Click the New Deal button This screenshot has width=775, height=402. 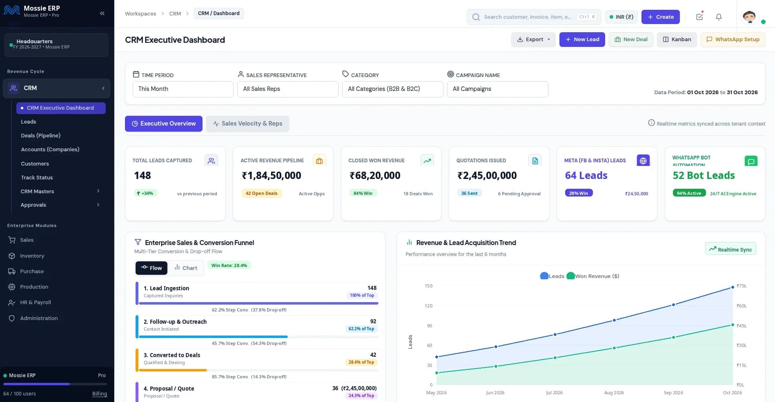tap(631, 40)
